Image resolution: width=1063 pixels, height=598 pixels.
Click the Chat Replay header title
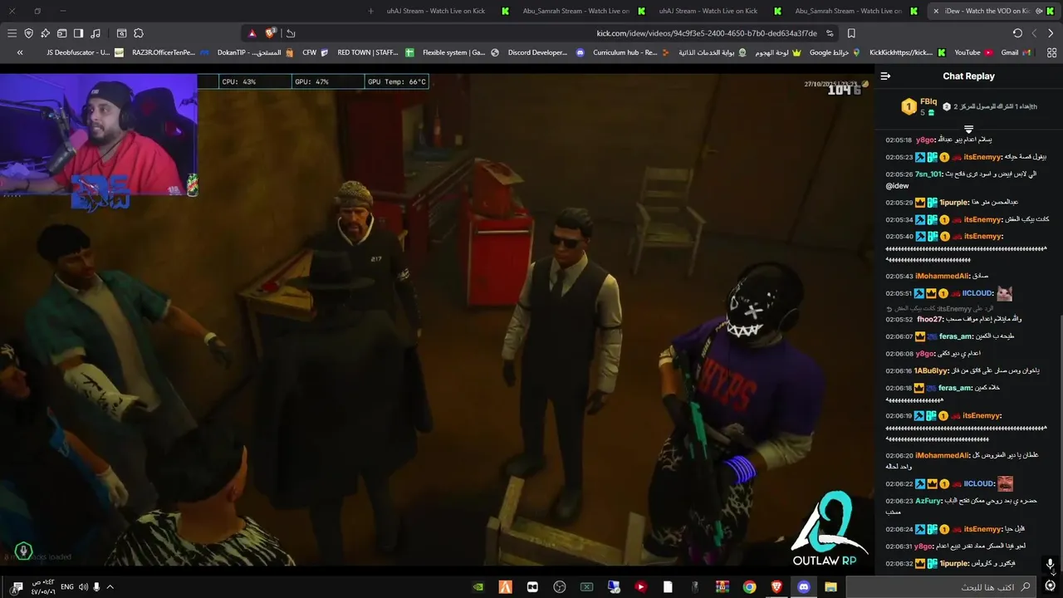pyautogui.click(x=968, y=76)
